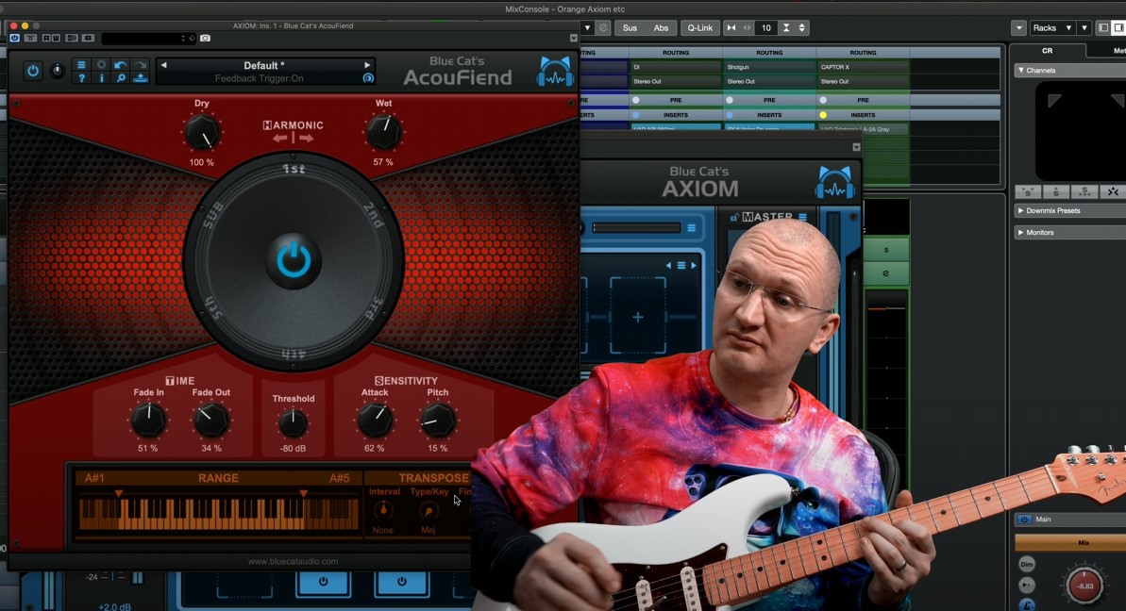This screenshot has width=1126, height=611.
Task: Adjust the Dry level knob
Action: pos(202,133)
